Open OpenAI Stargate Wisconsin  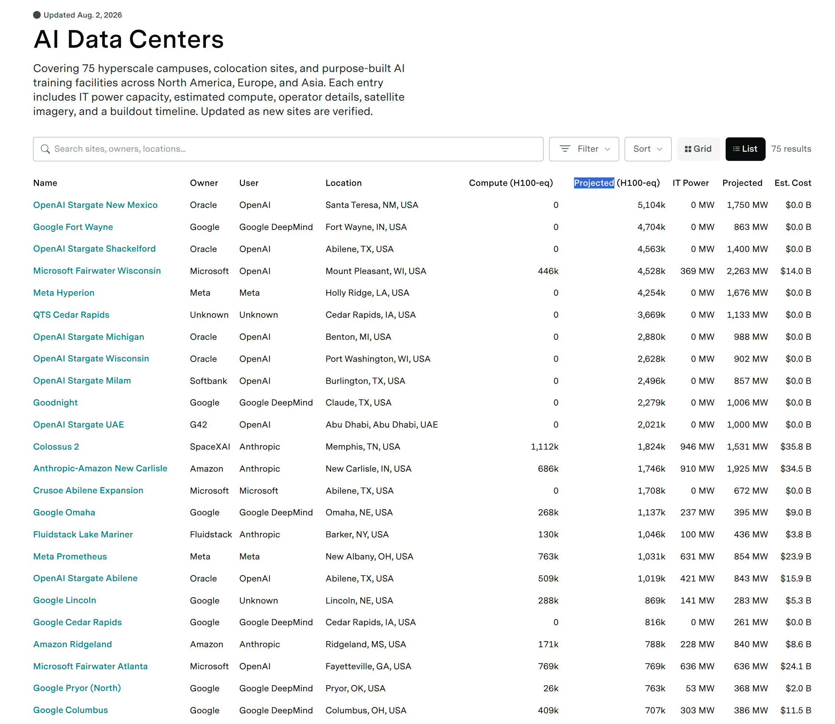pyautogui.click(x=91, y=359)
